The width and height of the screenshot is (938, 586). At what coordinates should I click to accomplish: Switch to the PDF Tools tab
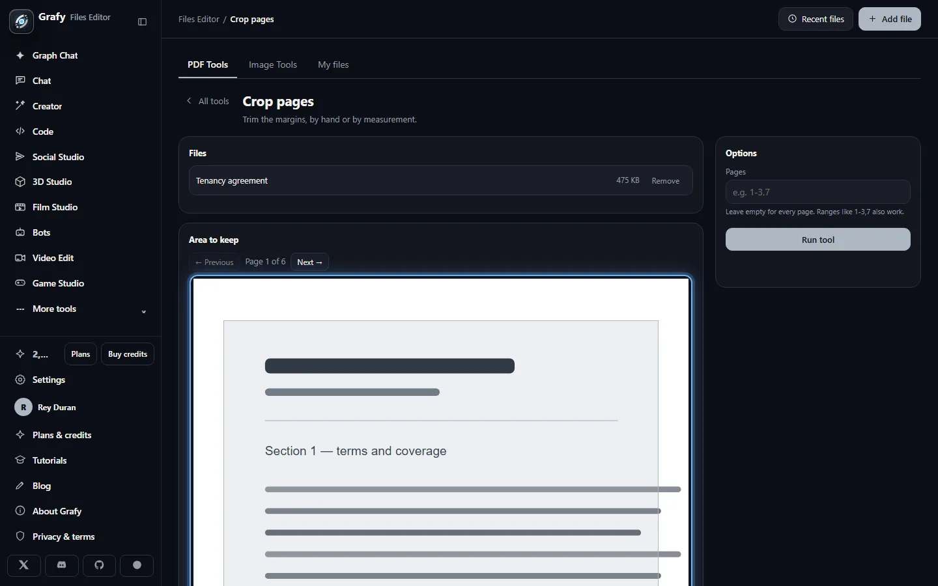(208, 64)
